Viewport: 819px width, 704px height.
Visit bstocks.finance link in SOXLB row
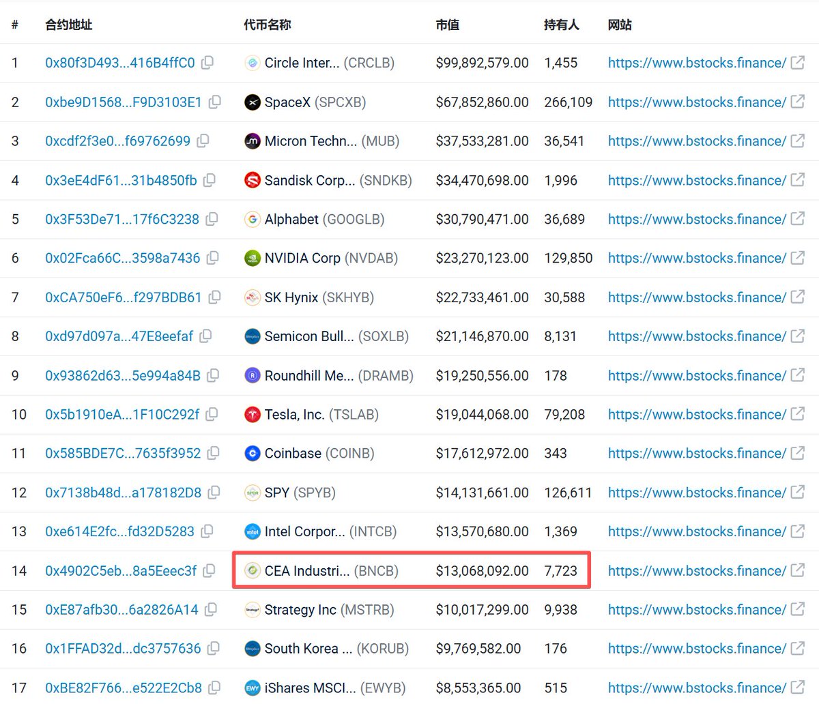pos(697,336)
